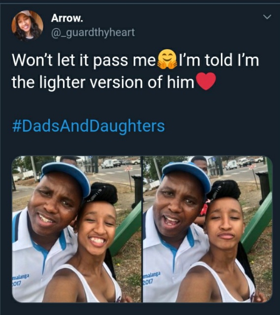View the left smiling selfie photo

77,229
